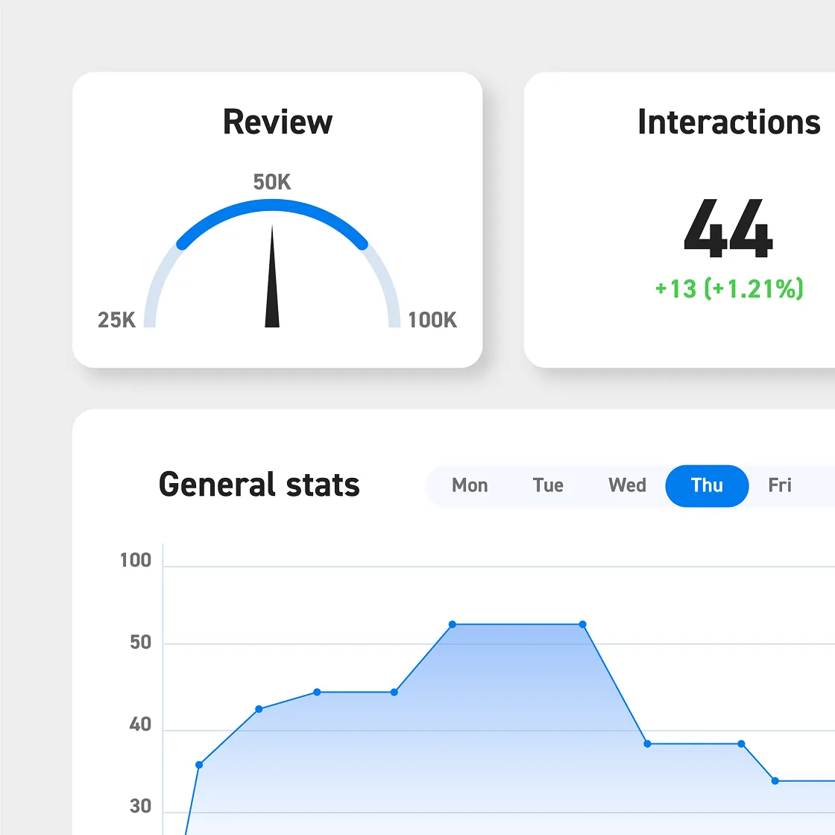Switch to the Fri tab
The image size is (835, 835).
[779, 485]
